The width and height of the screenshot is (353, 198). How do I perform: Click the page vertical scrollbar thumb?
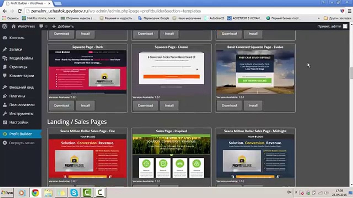[x=351, y=73]
